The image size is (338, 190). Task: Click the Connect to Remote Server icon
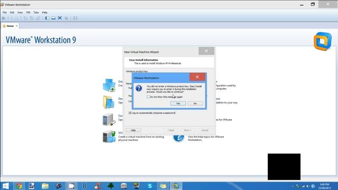(x=109, y=120)
